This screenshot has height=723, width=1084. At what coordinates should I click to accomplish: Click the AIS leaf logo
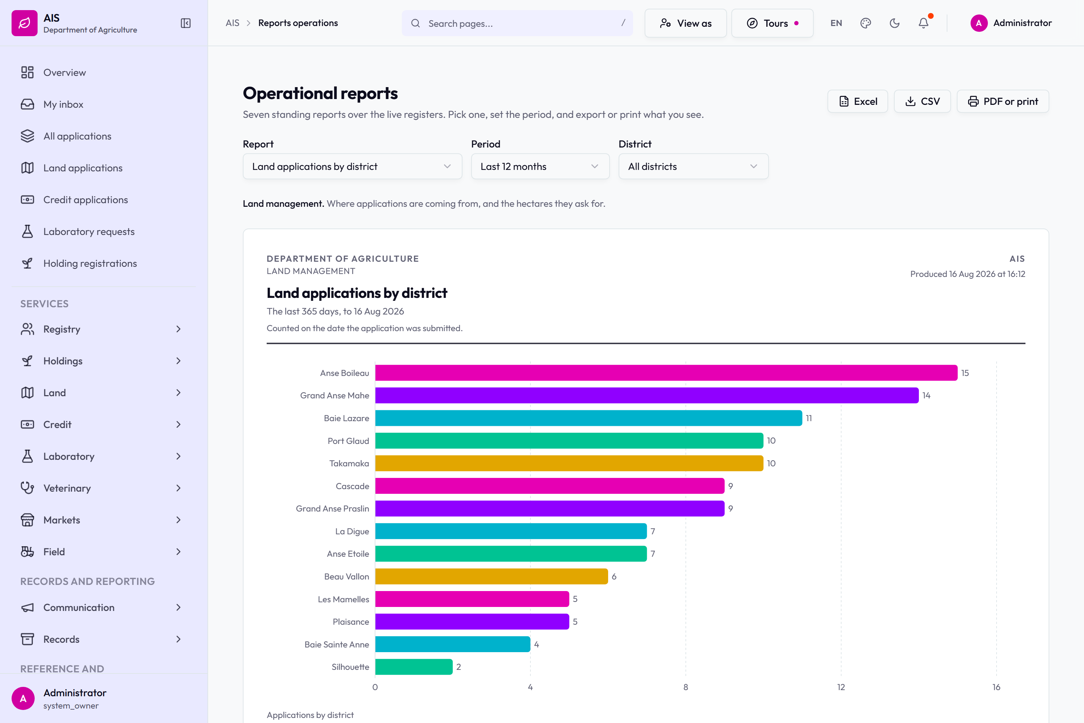25,23
